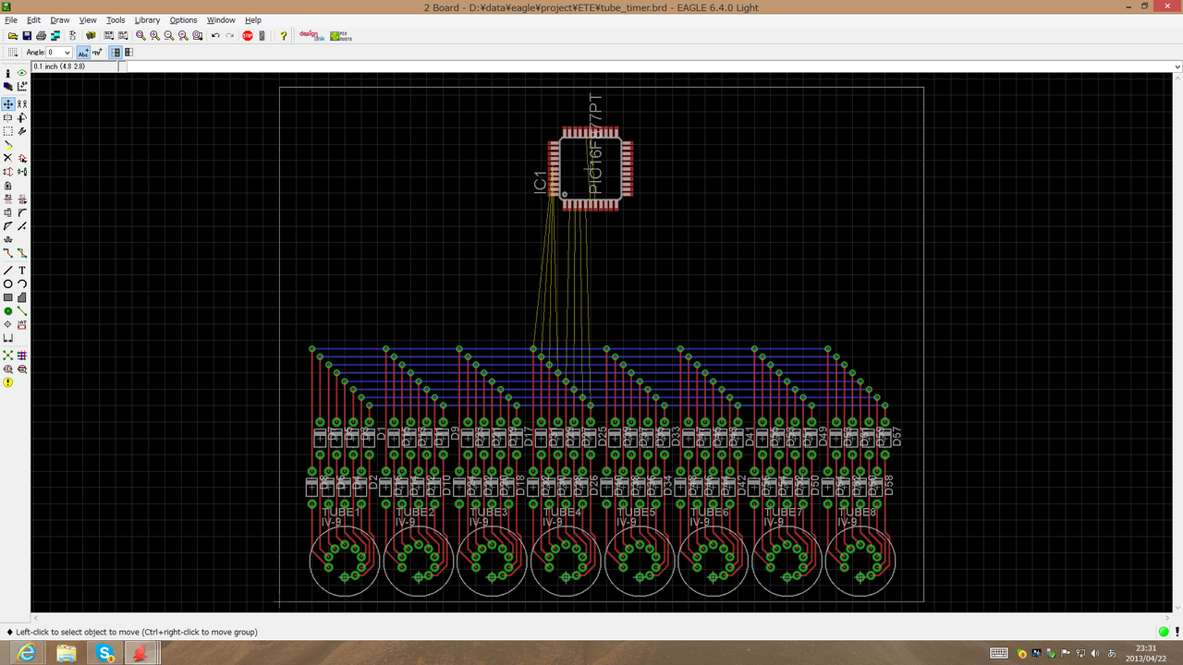Open the Tools menu

coord(116,20)
